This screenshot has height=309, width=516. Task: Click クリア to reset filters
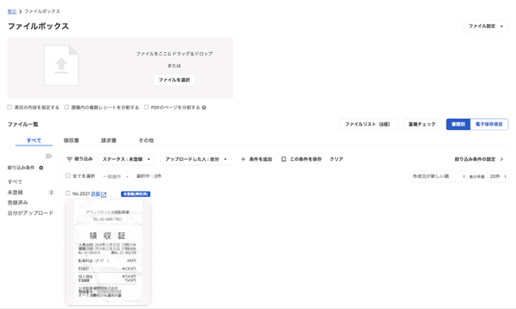pyautogui.click(x=336, y=159)
